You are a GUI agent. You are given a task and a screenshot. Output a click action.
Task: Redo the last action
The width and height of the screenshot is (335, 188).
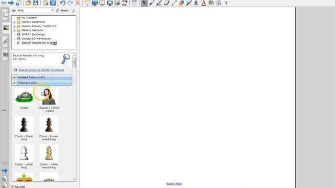(70, 3)
